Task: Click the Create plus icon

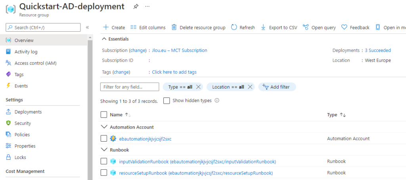Action: pyautogui.click(x=106, y=27)
